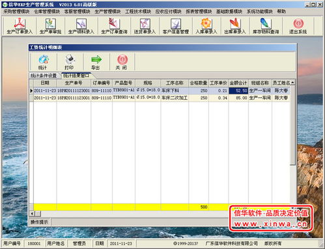Click the 打印 printer button

pos(70,62)
